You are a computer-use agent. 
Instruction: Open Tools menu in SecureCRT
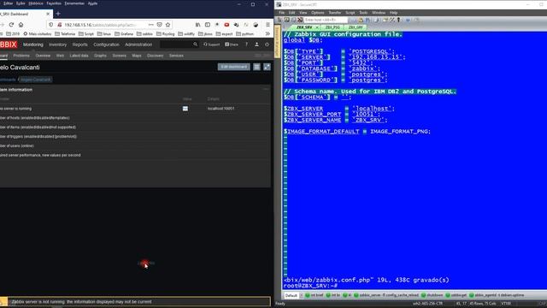pos(363,13)
